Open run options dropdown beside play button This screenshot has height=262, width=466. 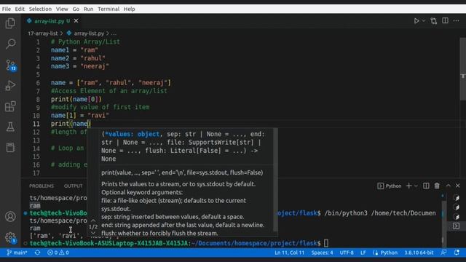pyautogui.click(x=424, y=21)
